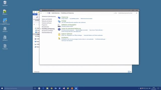This screenshot has width=161, height=90.
Task: Click ClearType-Text anpassen
Action: click(x=67, y=40)
